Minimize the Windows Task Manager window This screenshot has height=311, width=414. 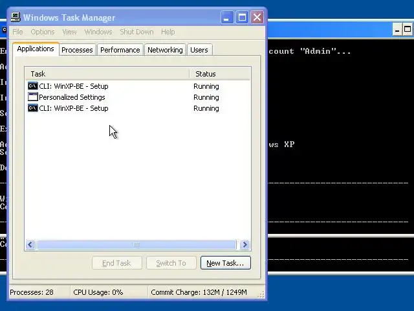[x=227, y=17]
